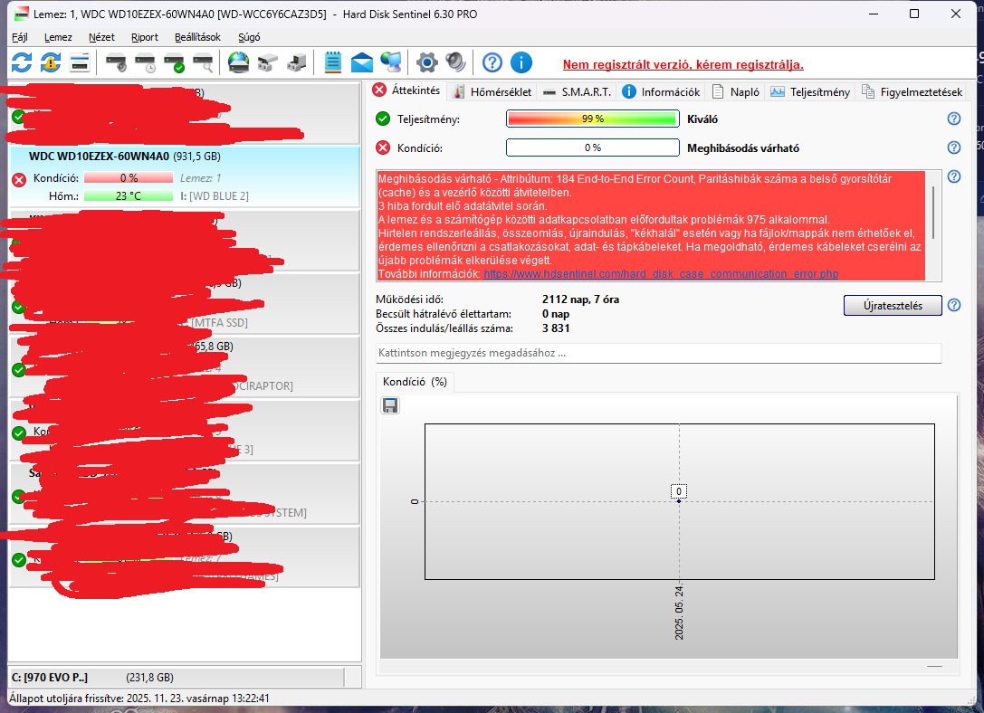The height and width of the screenshot is (713, 984).
Task: Click the '0 nap' estimated lifetime value
Action: (x=556, y=314)
